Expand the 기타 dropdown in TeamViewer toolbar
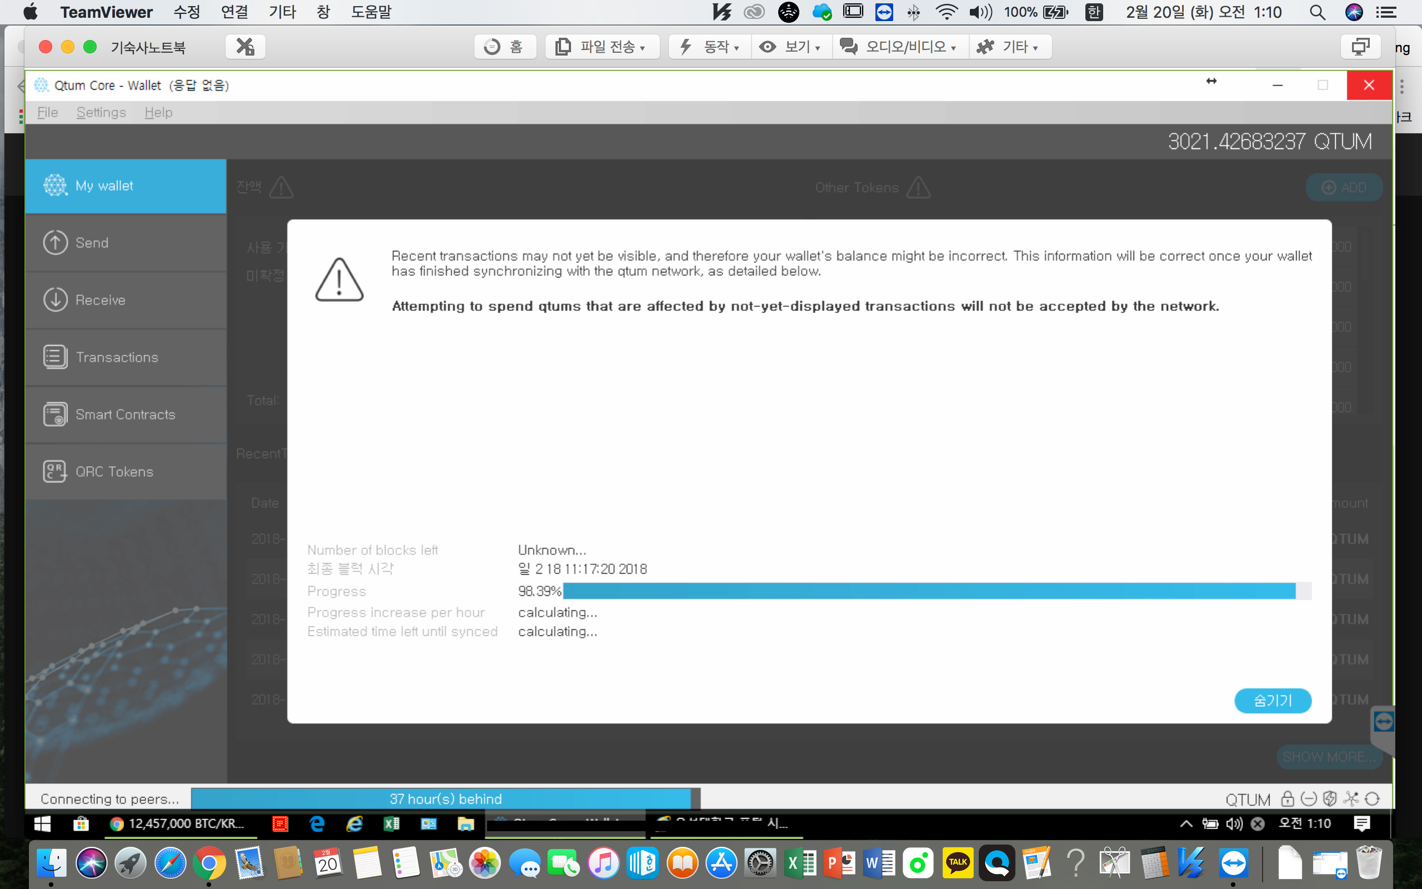Screen dimensions: 1422x889 (1009, 47)
